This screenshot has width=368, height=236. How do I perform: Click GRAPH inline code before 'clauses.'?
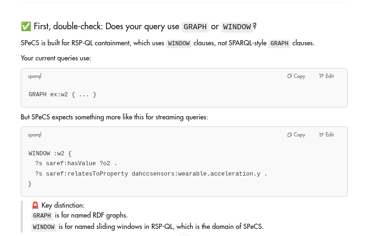point(279,43)
